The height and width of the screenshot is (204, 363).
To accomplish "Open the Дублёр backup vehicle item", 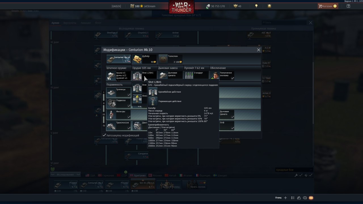I will pos(145,59).
